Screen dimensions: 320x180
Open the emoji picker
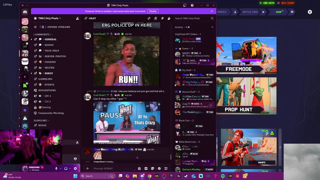tap(159, 168)
